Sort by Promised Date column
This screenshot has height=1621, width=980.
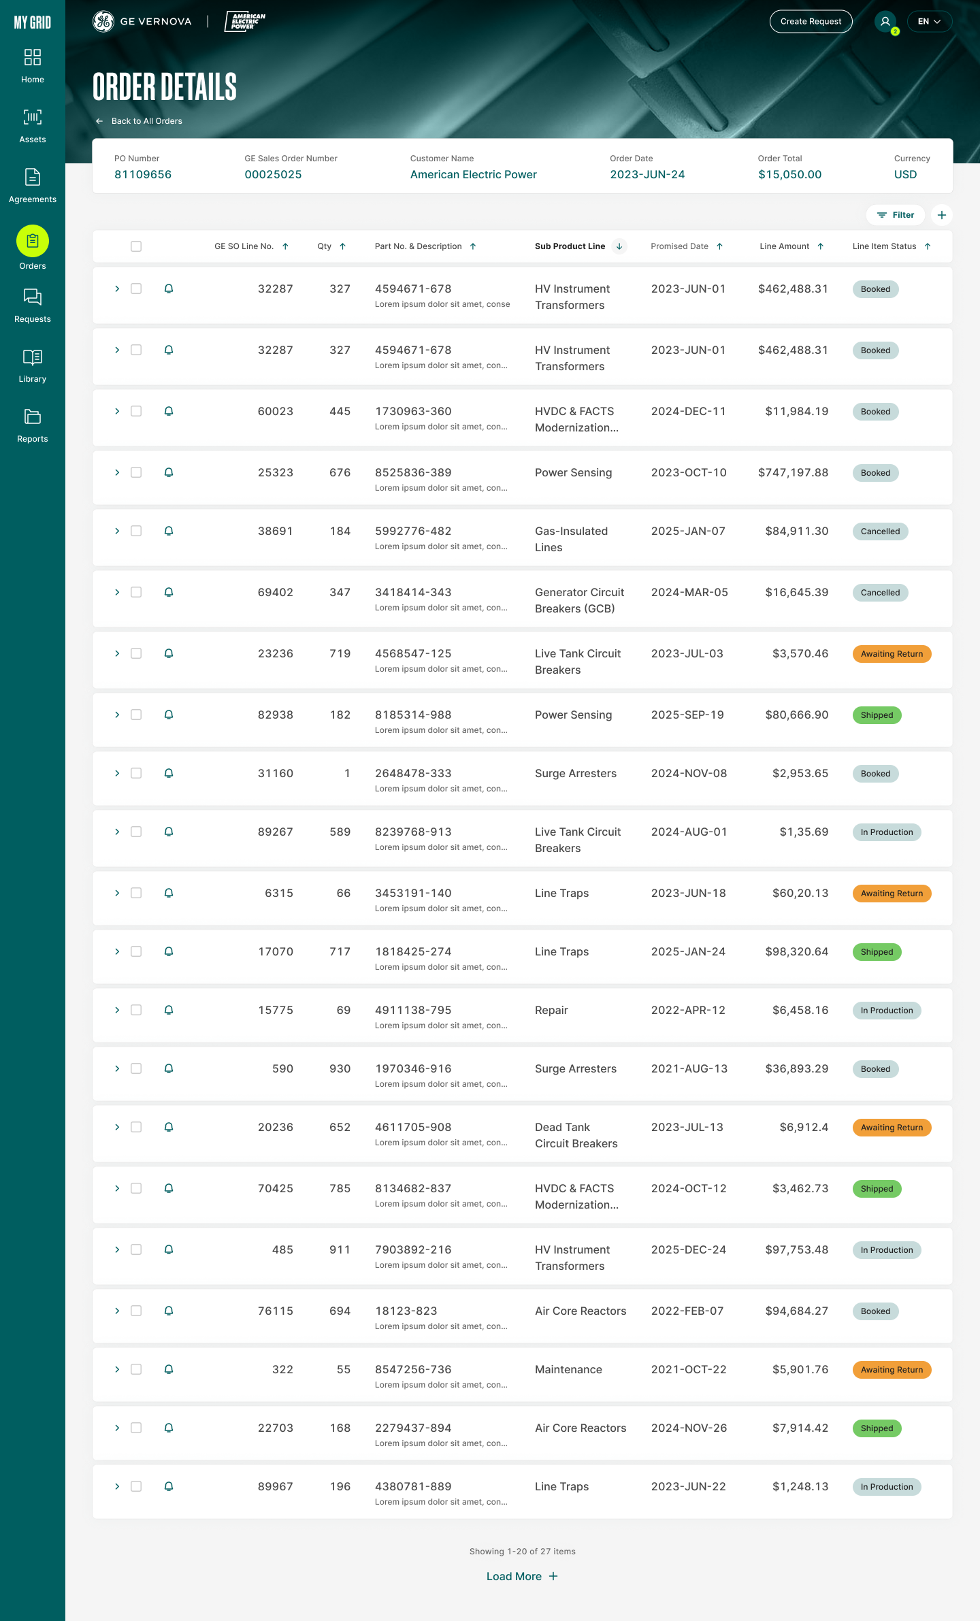pyautogui.click(x=687, y=246)
